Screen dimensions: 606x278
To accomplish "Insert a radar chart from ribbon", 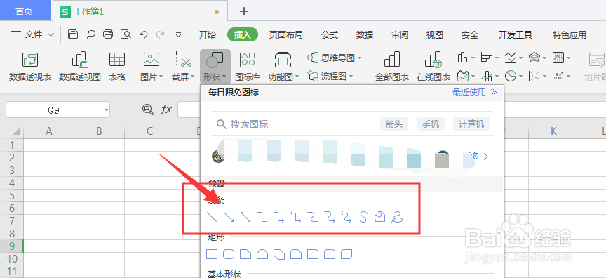I will click(x=534, y=58).
